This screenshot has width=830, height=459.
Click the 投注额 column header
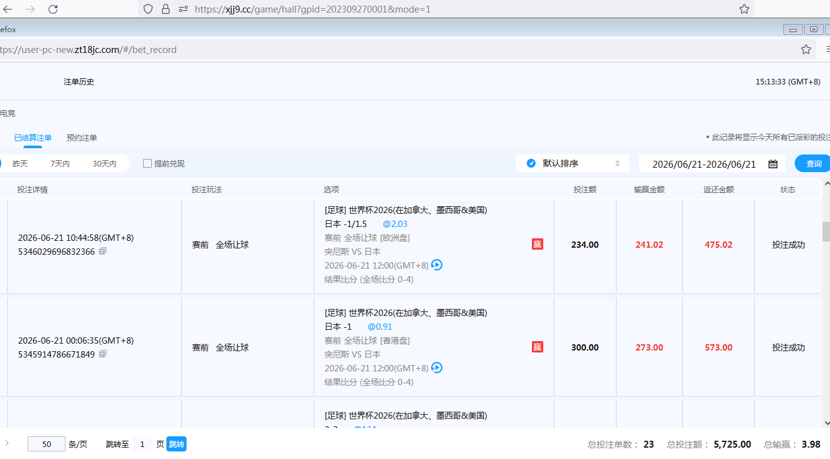(585, 190)
